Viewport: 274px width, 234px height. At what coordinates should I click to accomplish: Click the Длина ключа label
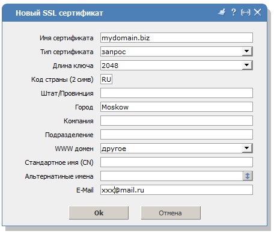tap(73, 66)
